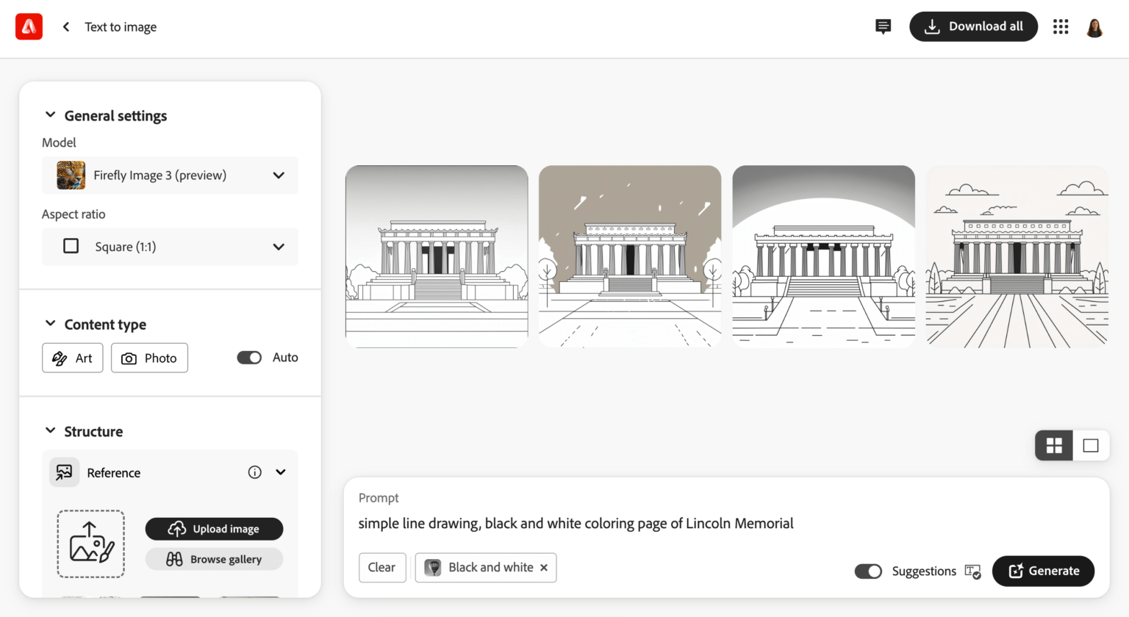Open the feedback comment icon
This screenshot has height=617, width=1129.
tap(883, 26)
